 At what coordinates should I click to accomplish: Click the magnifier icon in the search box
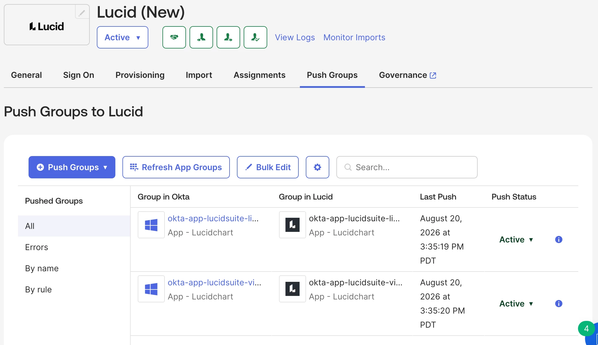pos(348,167)
